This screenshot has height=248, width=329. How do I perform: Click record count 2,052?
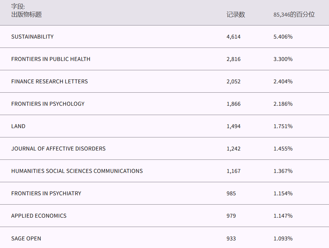pyautogui.click(x=233, y=81)
